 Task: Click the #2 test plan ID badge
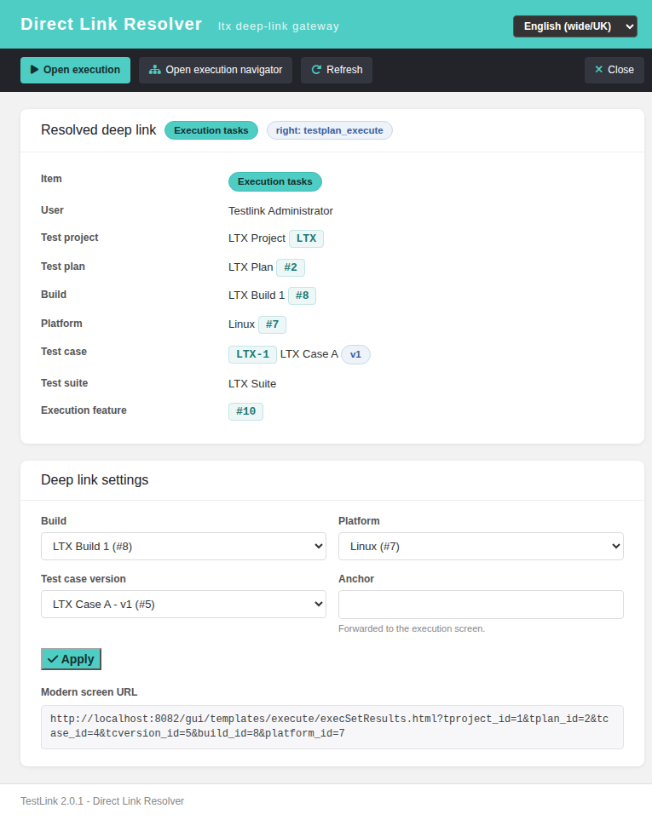[291, 267]
